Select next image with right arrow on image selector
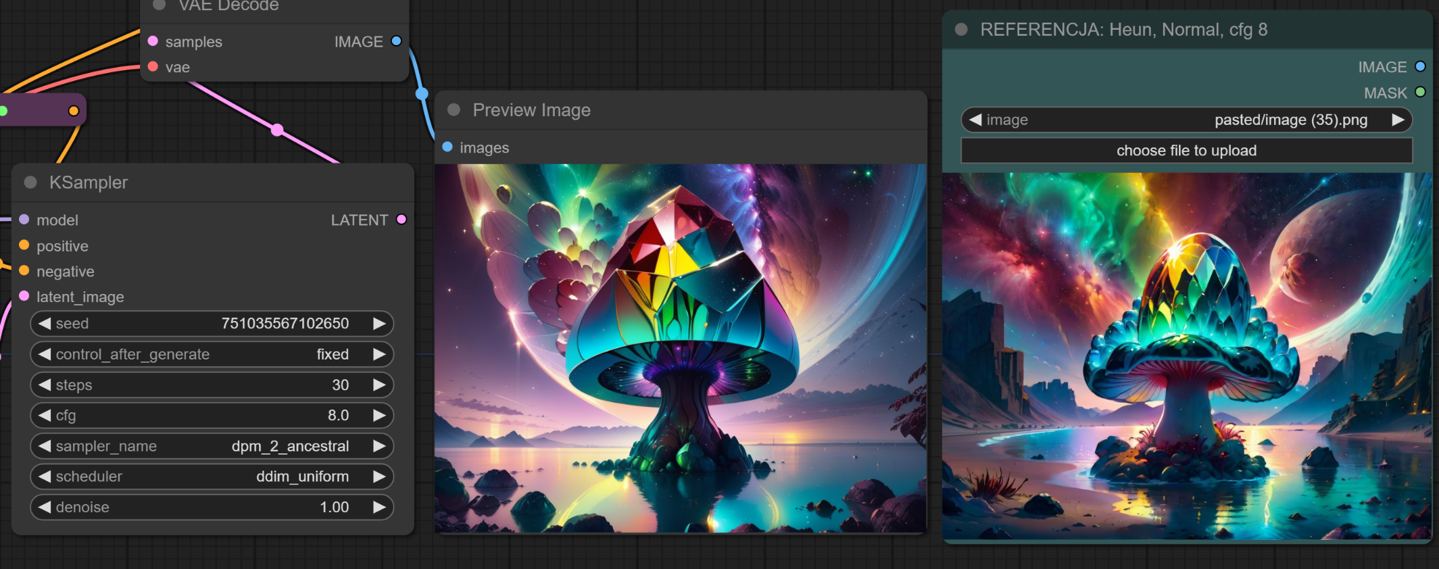The image size is (1439, 569). [x=1398, y=120]
